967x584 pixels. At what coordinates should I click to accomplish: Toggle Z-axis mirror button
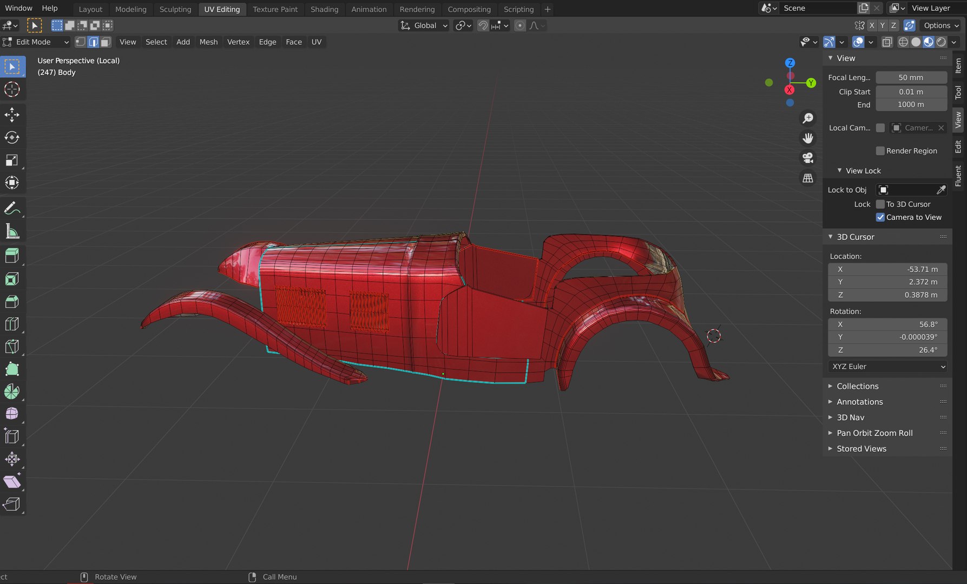[x=893, y=25]
